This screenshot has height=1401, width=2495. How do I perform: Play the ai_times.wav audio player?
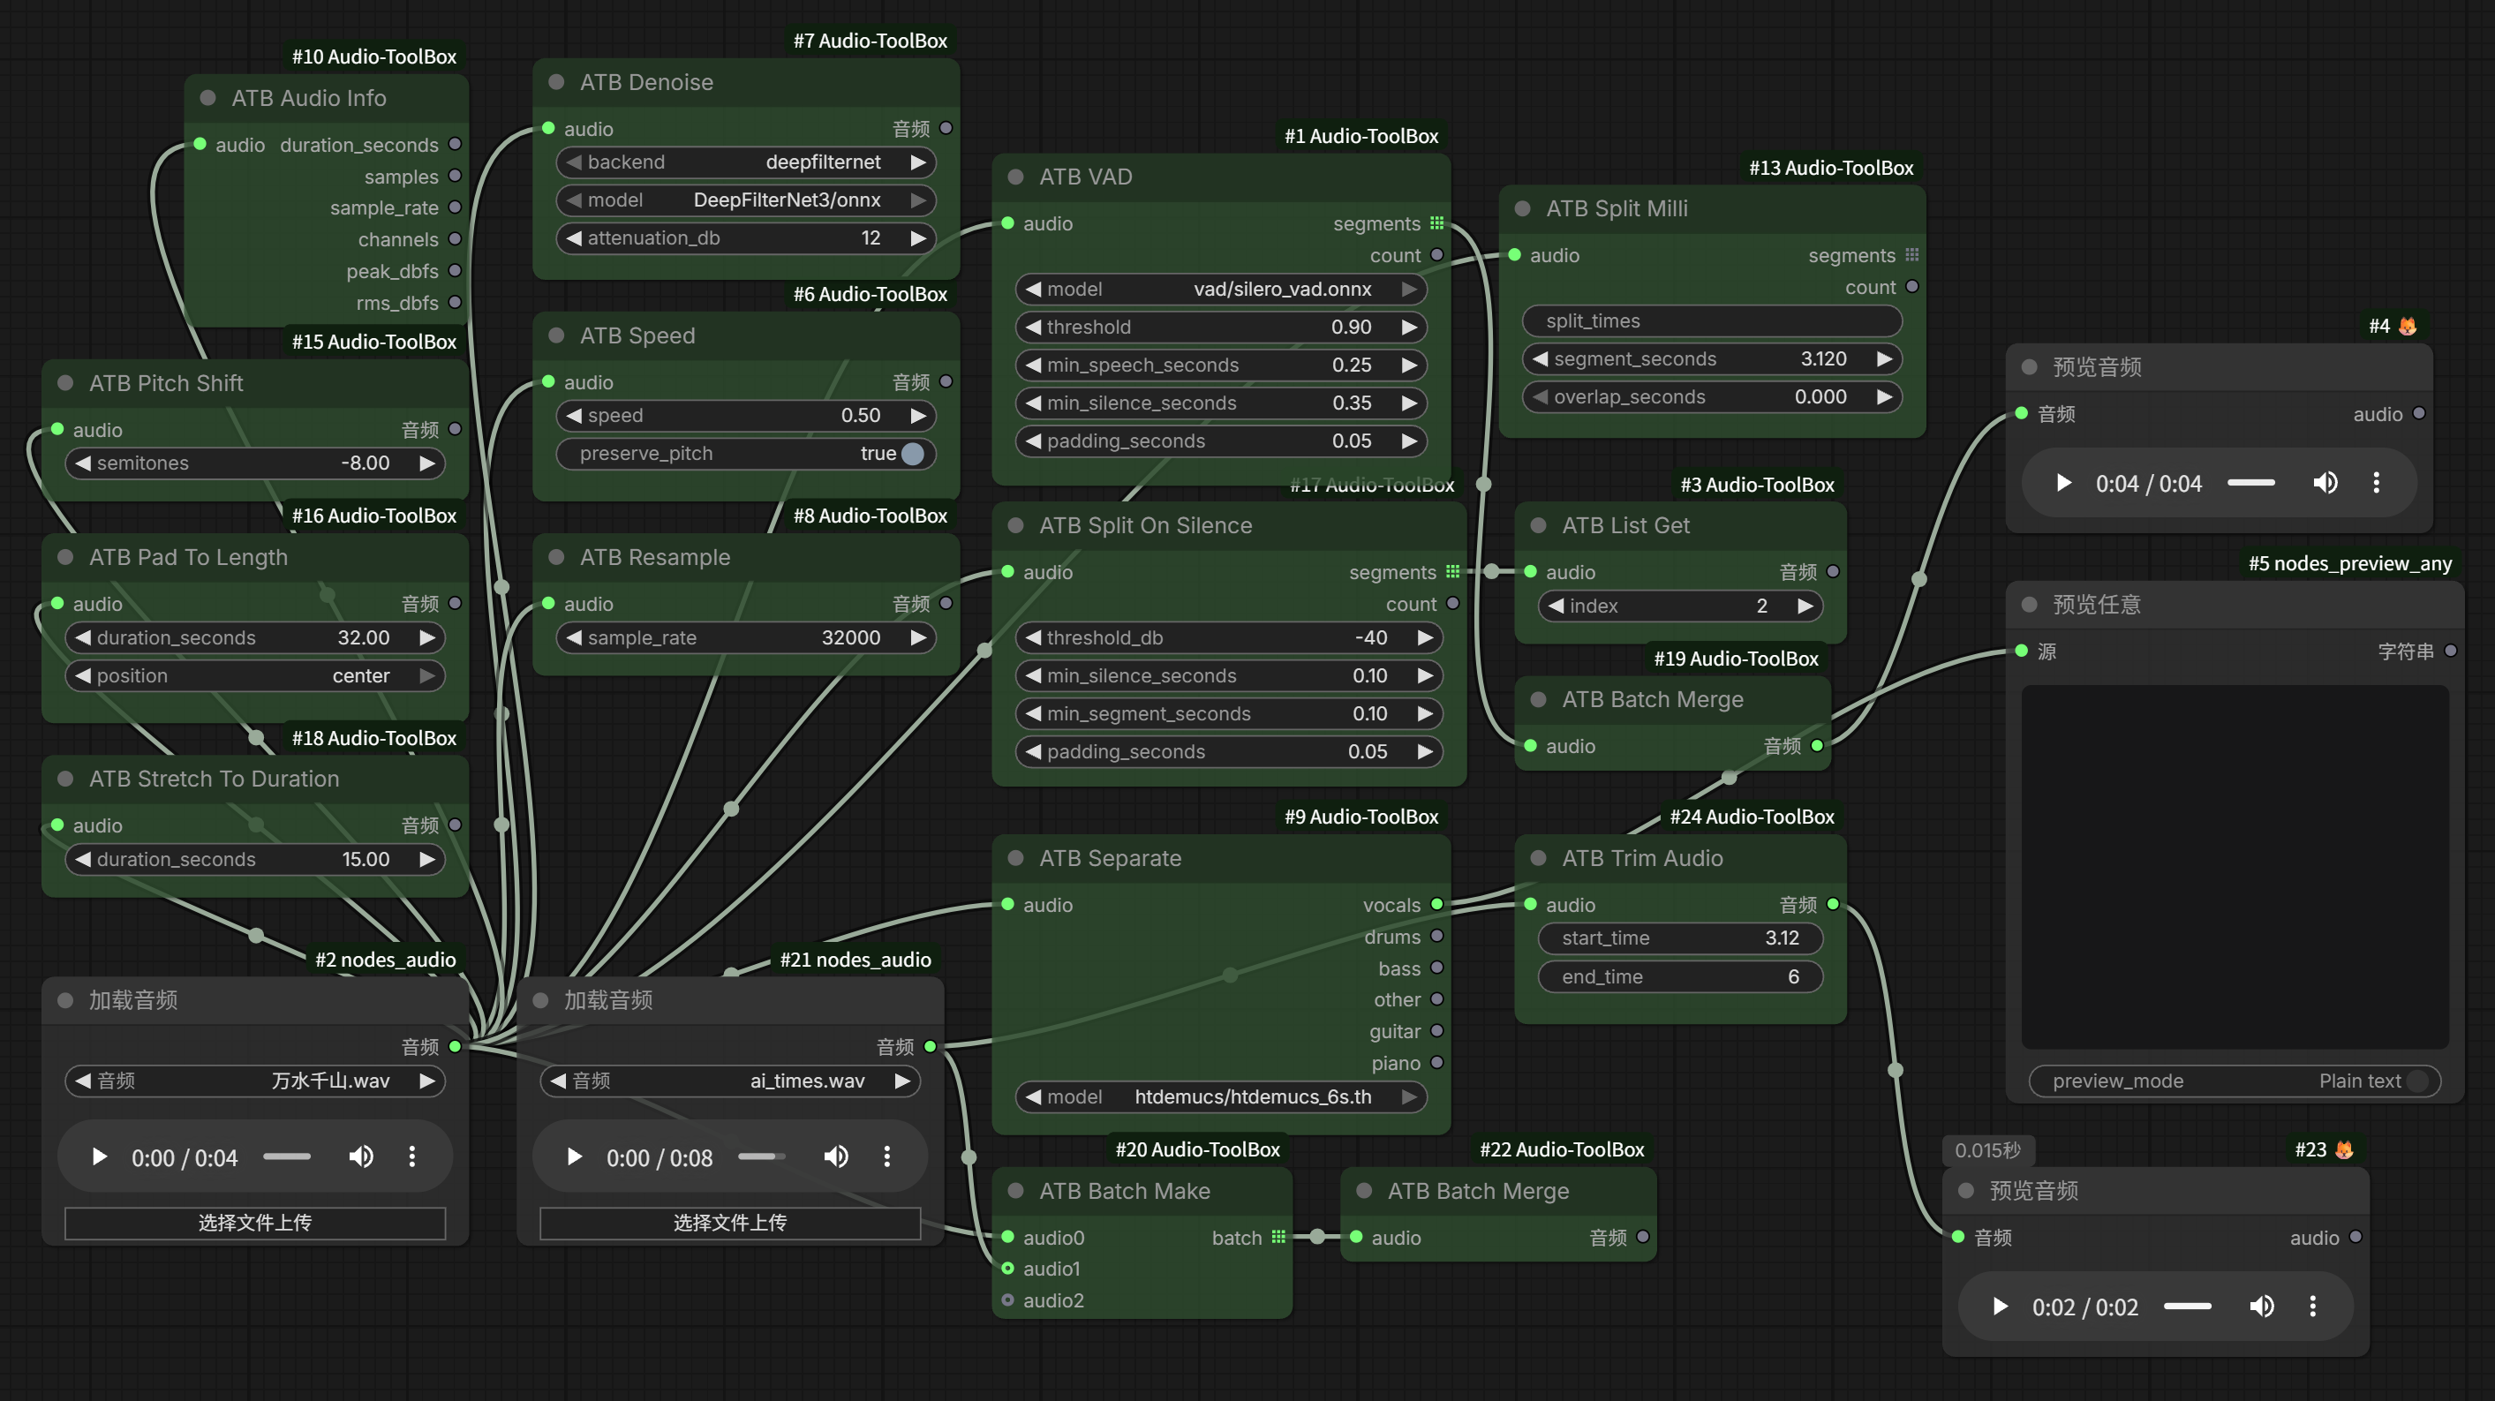point(575,1157)
